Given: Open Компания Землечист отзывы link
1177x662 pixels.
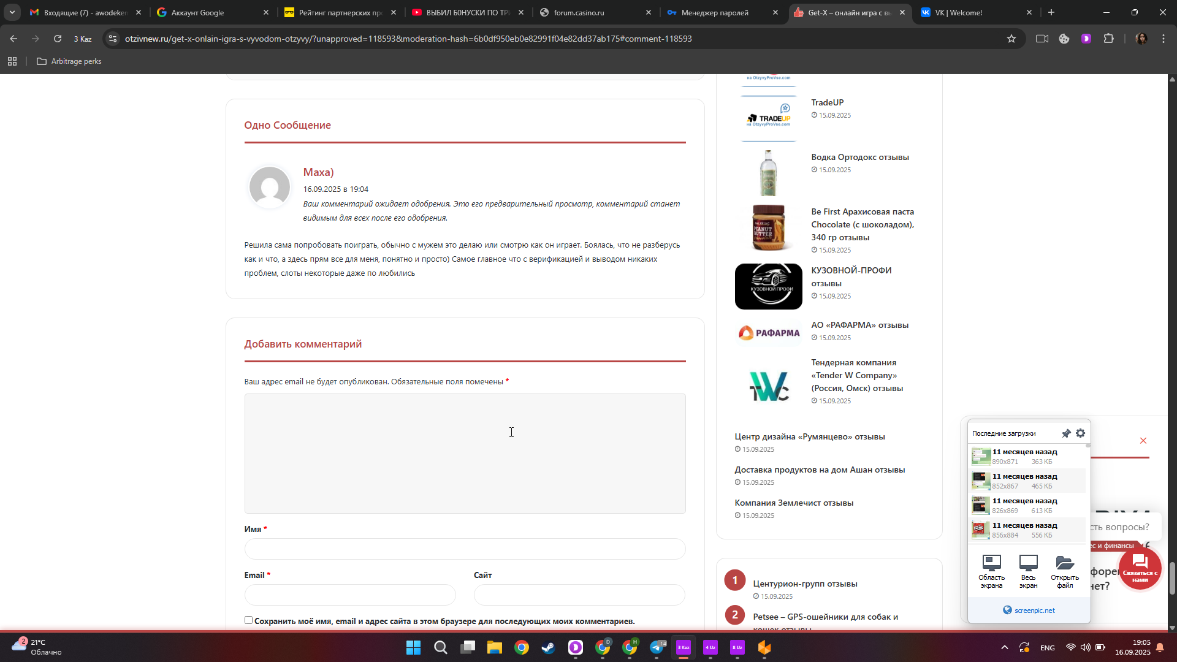Looking at the screenshot, I should click(794, 503).
